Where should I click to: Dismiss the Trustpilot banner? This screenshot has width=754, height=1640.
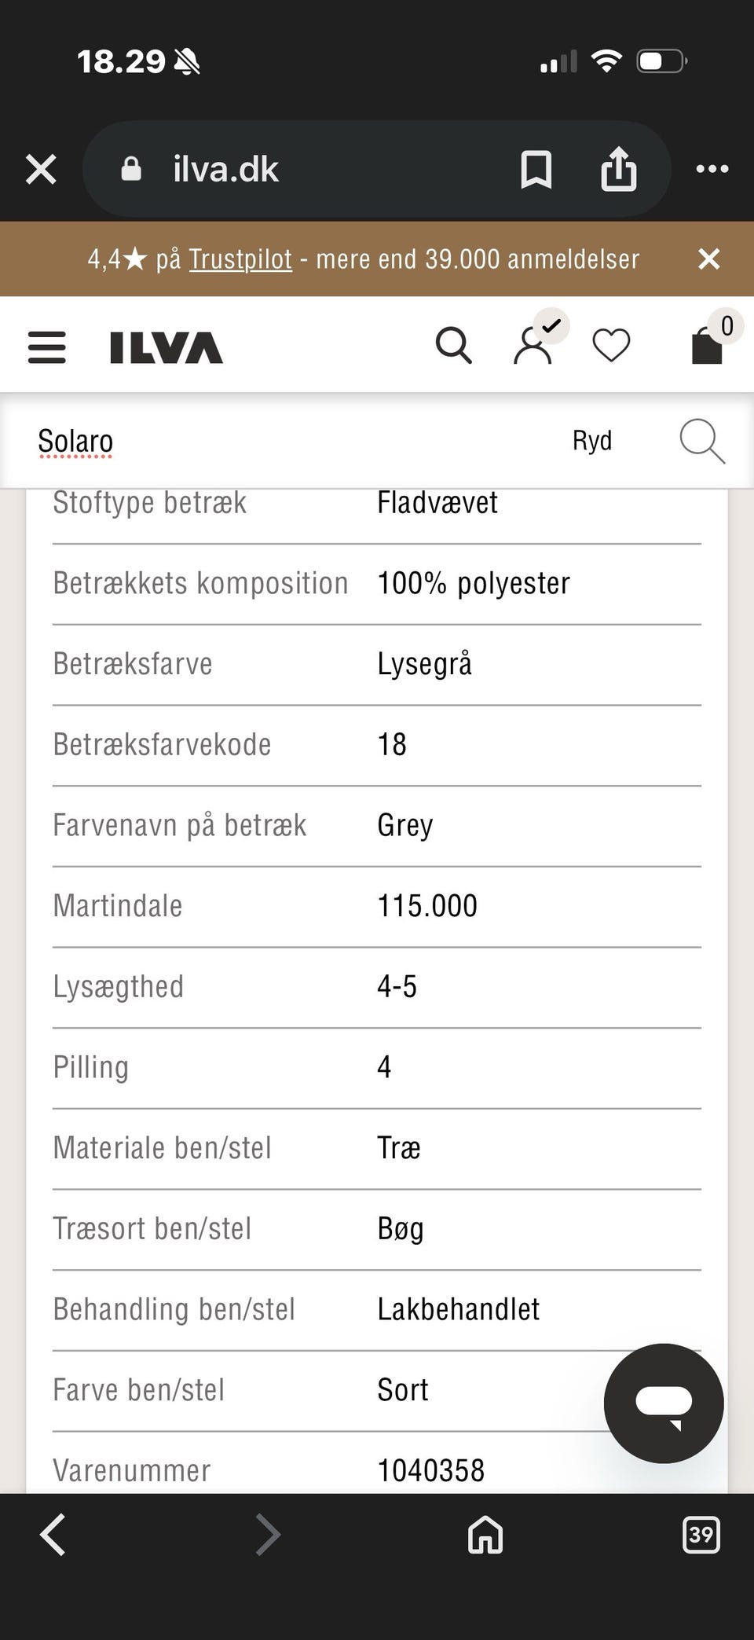[708, 259]
